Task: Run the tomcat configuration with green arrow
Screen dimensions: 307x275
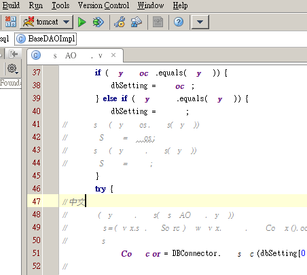Action: coord(82,22)
